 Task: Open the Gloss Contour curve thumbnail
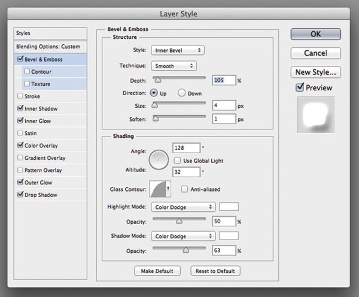pos(157,189)
